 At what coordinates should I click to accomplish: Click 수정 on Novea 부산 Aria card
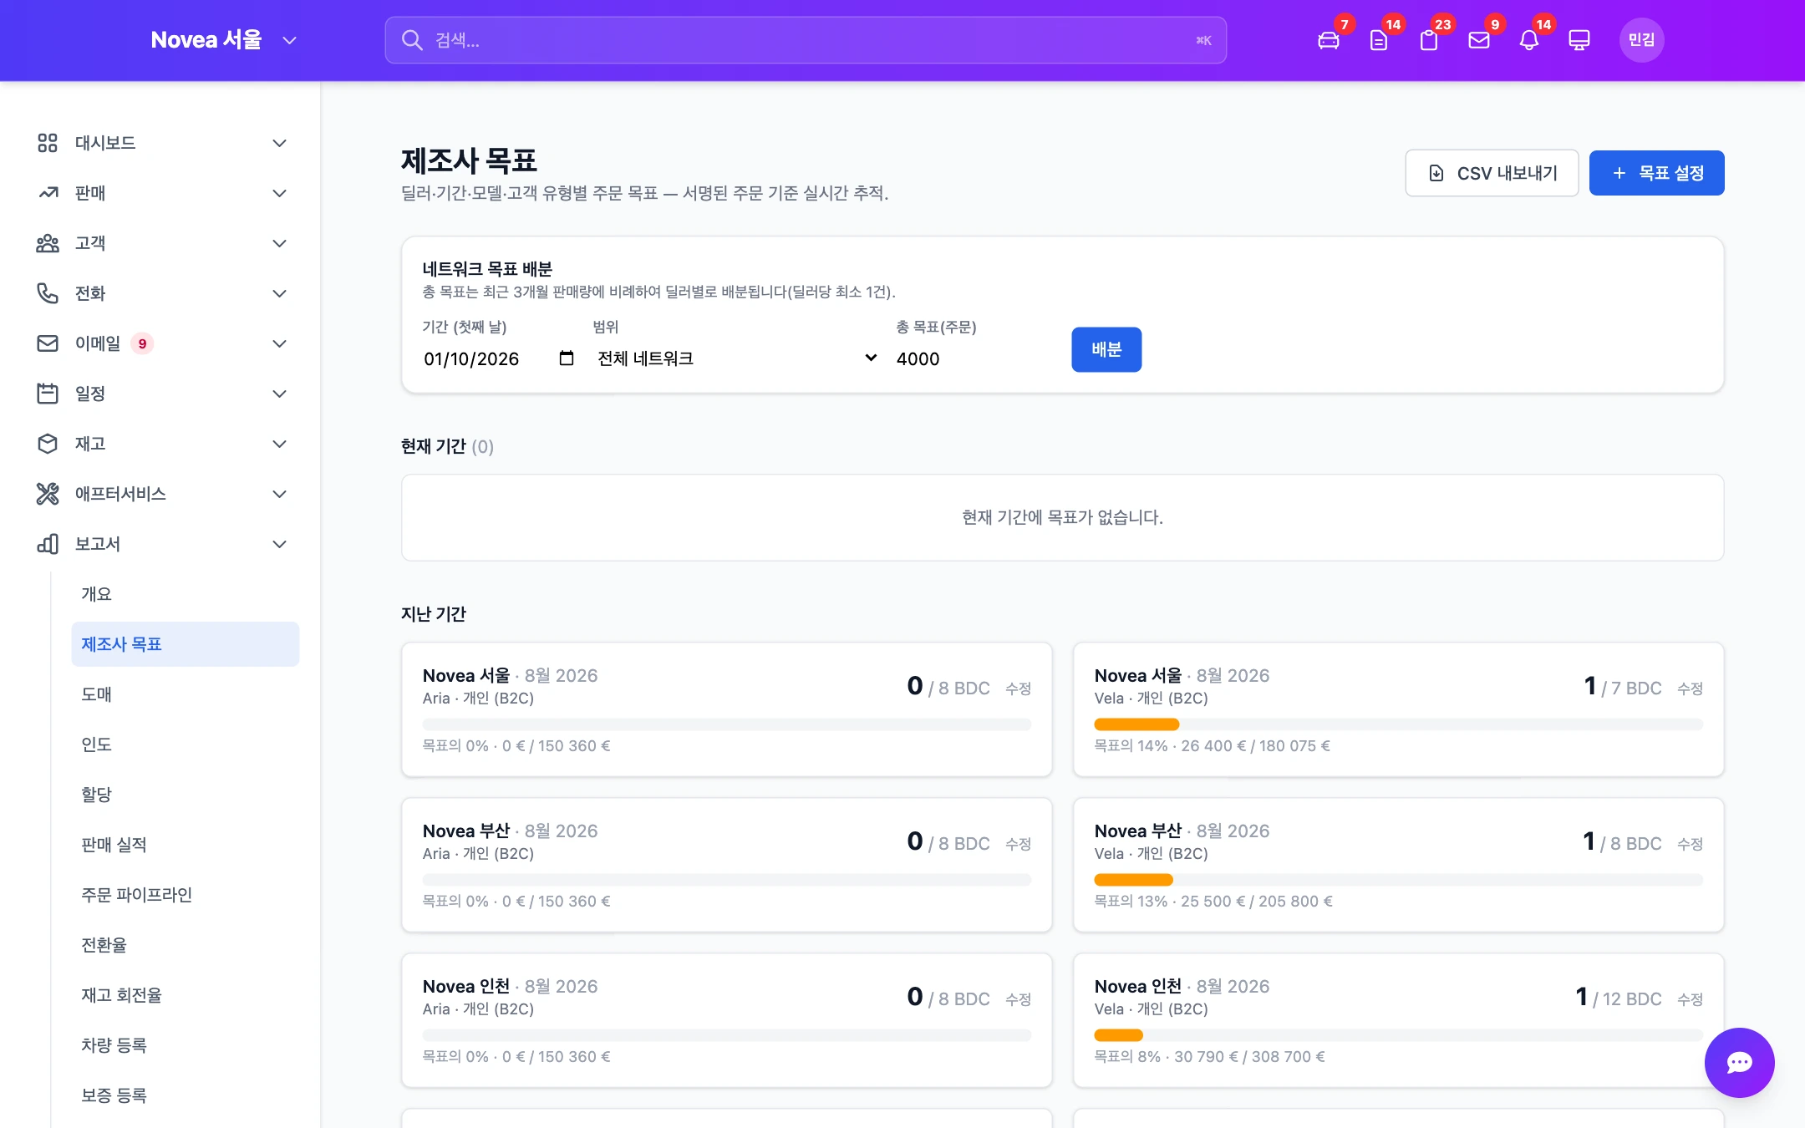[1018, 844]
